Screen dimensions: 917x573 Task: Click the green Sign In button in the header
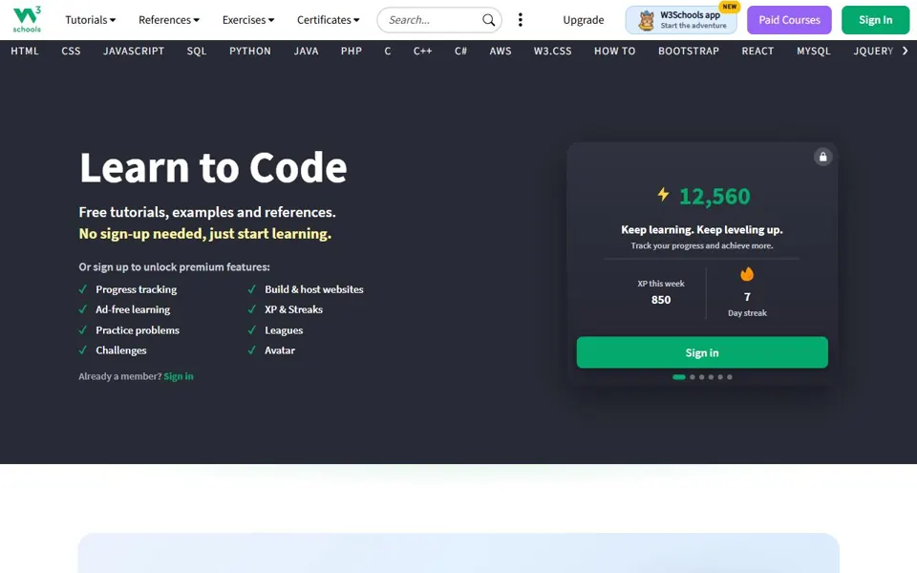[x=875, y=20]
